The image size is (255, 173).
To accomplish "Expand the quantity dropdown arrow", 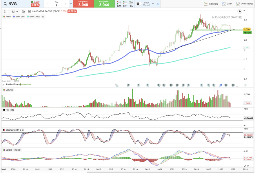I will tap(71, 4).
